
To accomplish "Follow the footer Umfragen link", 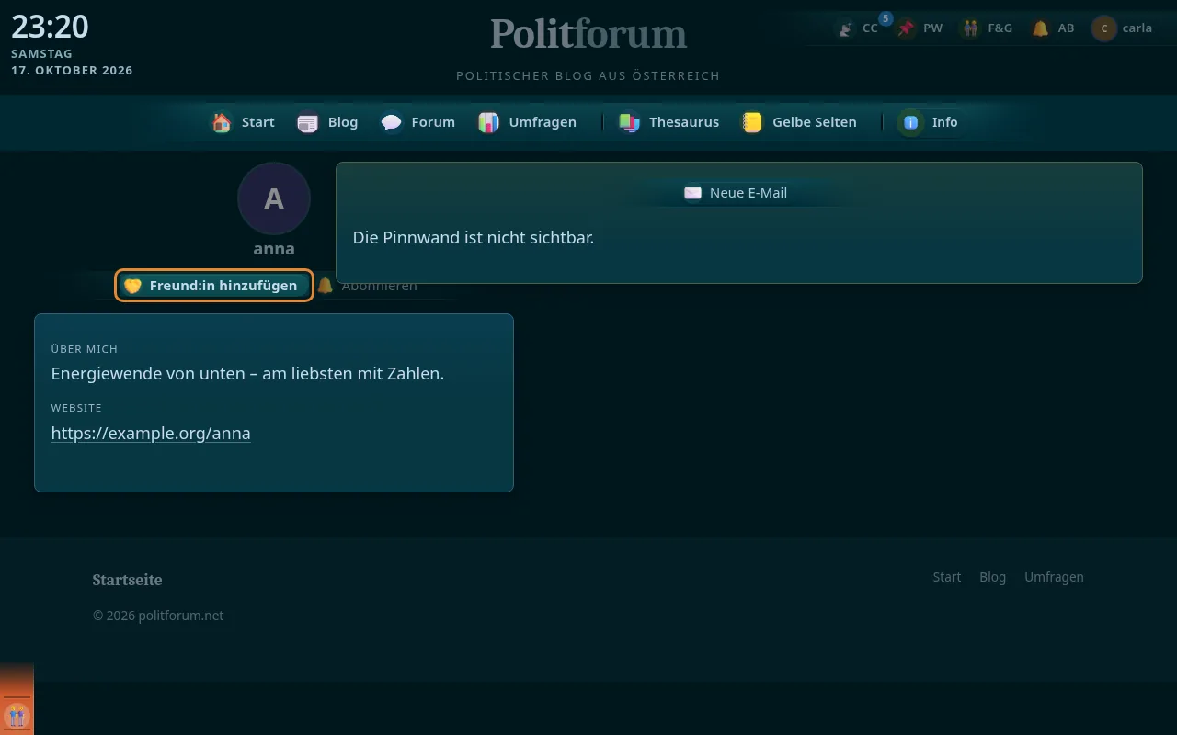I will tap(1054, 577).
